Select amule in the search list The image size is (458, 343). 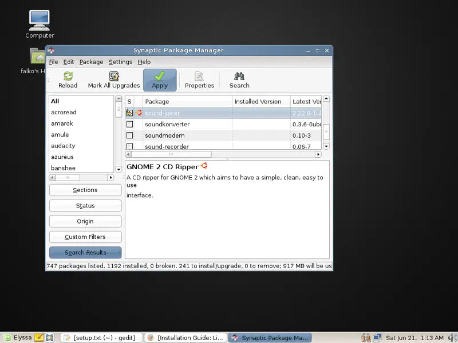pos(81,134)
